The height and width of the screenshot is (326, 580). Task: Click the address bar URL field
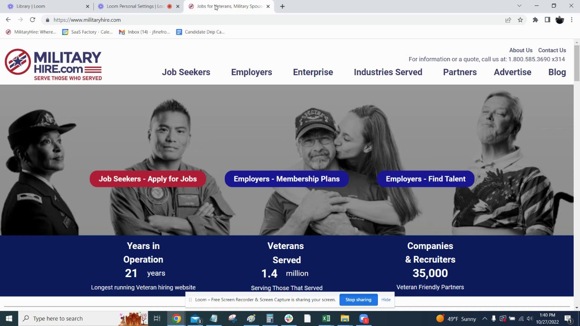click(x=272, y=20)
